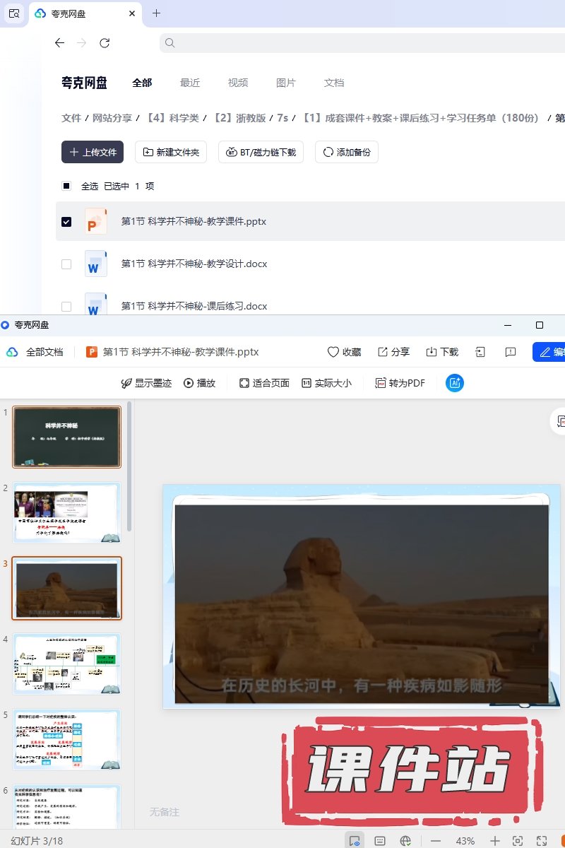Check the 教学设计.docx file checkbox
This screenshot has height=848, width=565.
point(66,264)
